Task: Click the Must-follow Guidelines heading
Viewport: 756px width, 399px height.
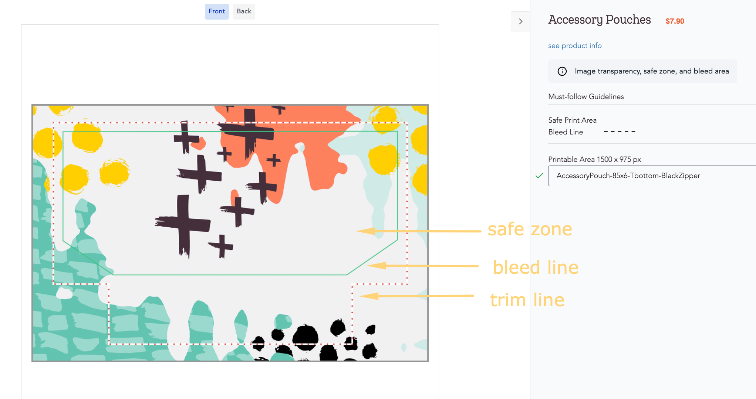Action: tap(586, 97)
